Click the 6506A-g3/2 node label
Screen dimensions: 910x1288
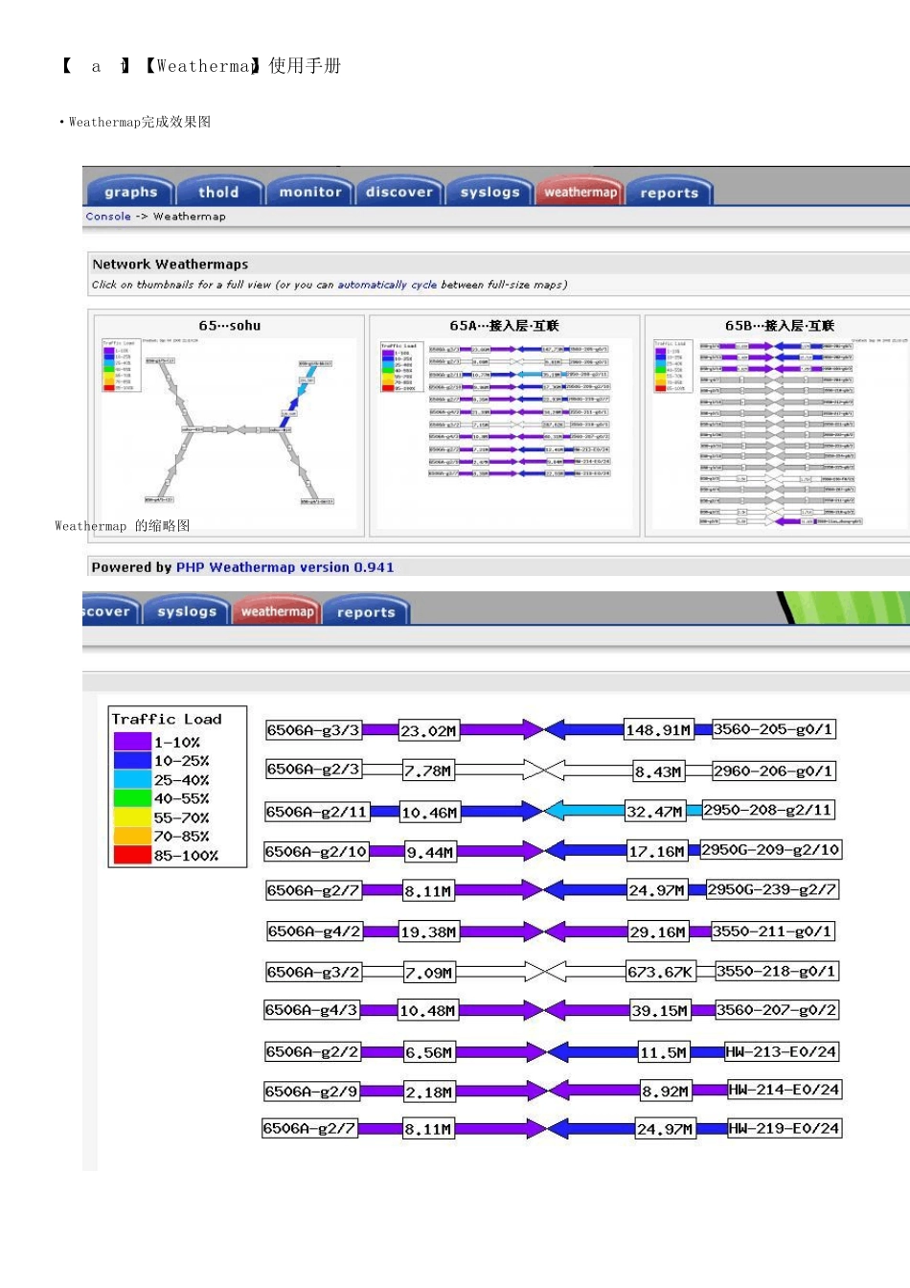pyautogui.click(x=313, y=972)
